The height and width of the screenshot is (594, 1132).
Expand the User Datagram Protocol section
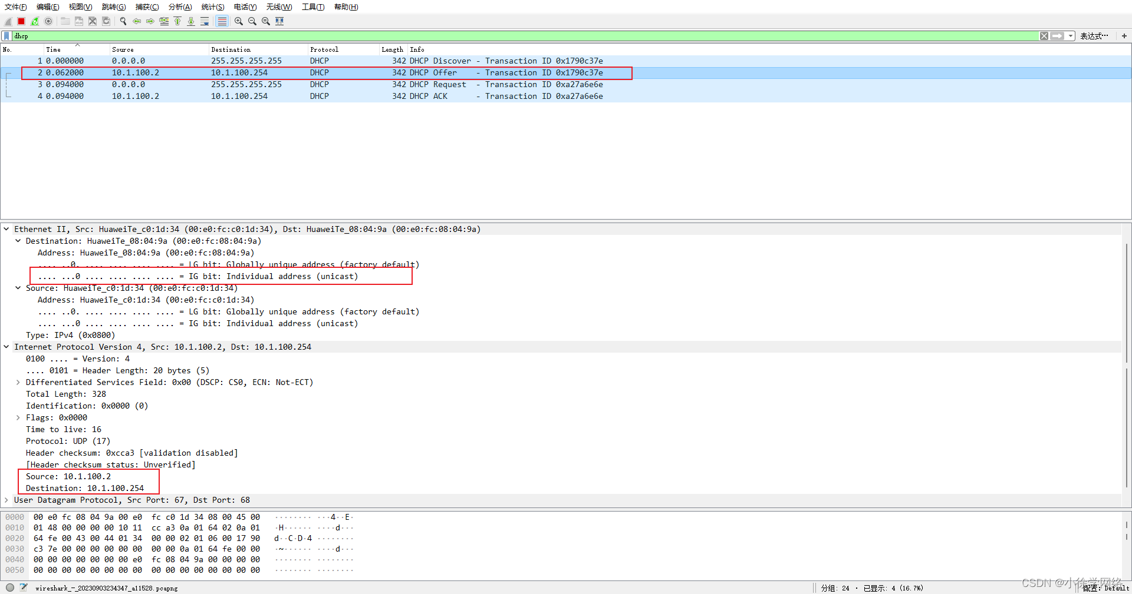6,500
